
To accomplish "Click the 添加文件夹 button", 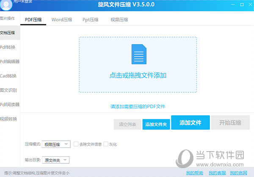I will pos(156,124).
